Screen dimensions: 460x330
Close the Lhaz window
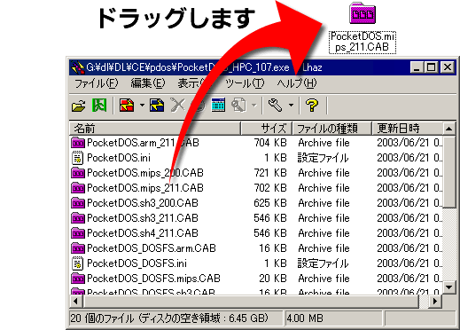point(448,67)
